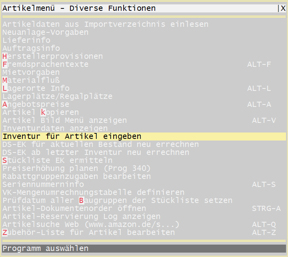Image resolution: width=288 pixels, height=257 pixels.
Task: Click the highlighted Inventur für Artikel eingeben
Action: [72, 137]
